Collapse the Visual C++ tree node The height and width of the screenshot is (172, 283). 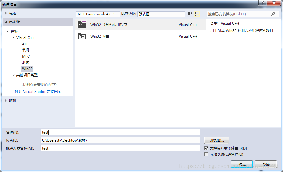pyautogui.click(x=13, y=38)
